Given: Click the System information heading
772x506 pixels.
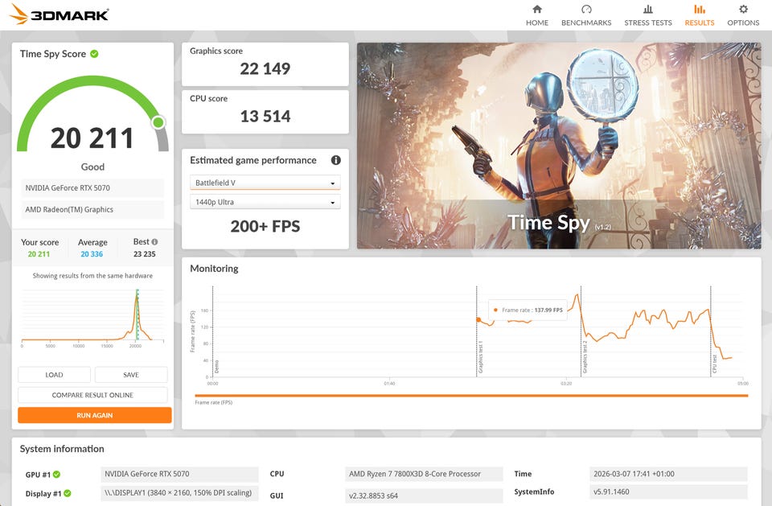Looking at the screenshot, I should pos(62,449).
